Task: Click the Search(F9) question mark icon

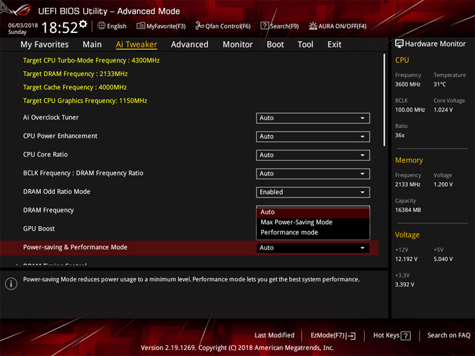Action: point(265,26)
